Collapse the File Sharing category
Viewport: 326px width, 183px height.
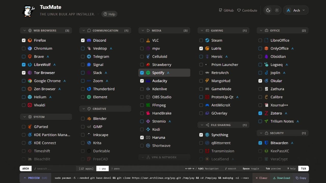point(223,125)
